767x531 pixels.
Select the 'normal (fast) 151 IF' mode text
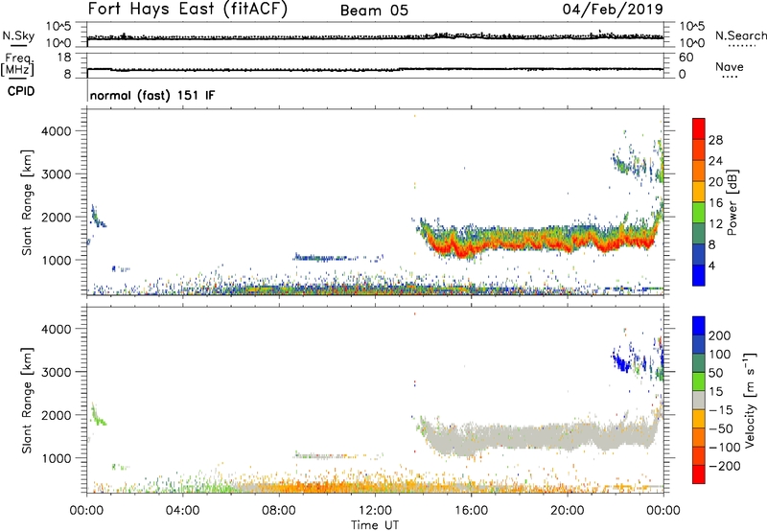pyautogui.click(x=152, y=95)
